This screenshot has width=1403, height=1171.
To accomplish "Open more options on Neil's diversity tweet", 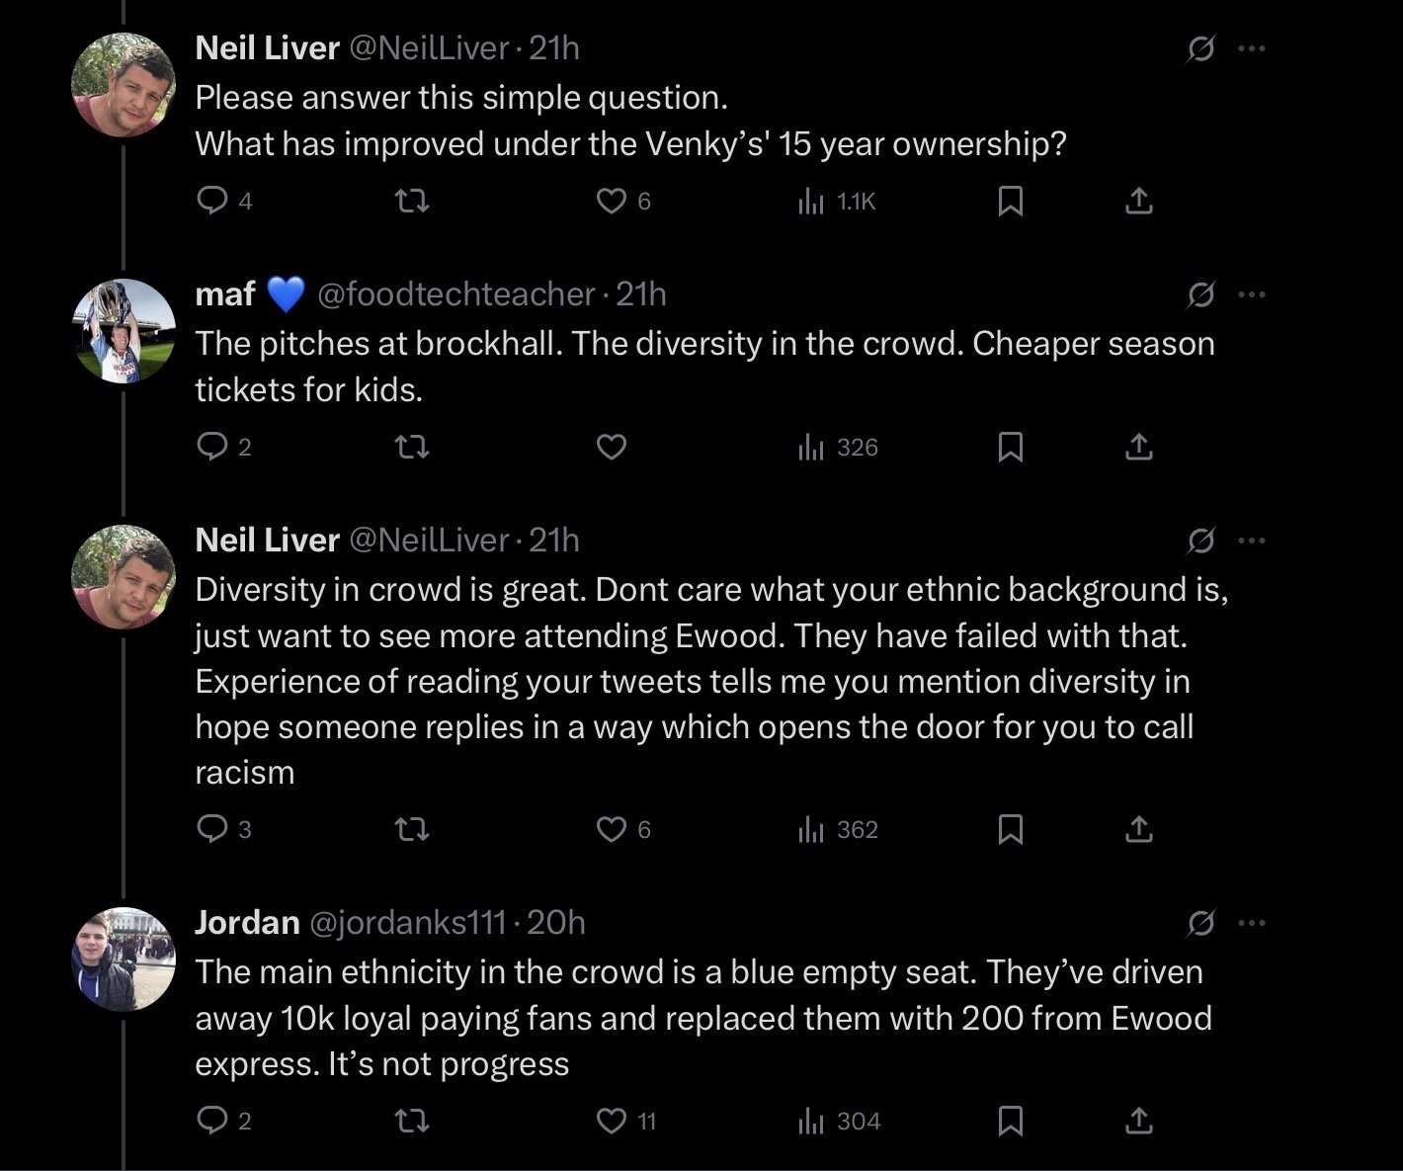I will pyautogui.click(x=1251, y=541).
